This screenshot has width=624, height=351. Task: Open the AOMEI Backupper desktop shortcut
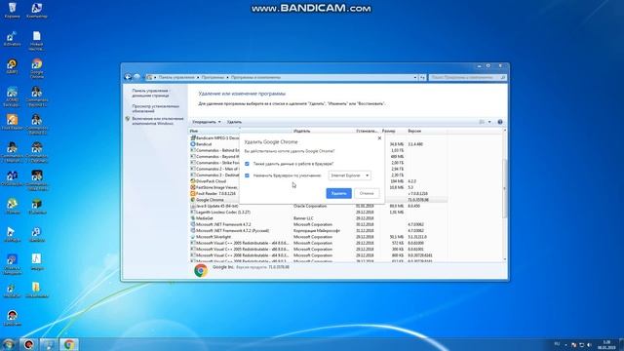click(x=12, y=97)
